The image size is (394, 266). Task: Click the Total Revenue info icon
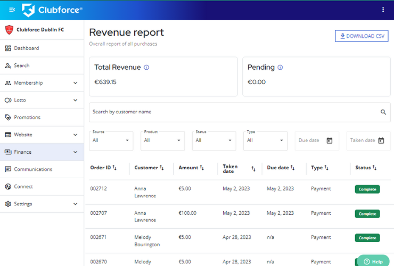coord(146,68)
